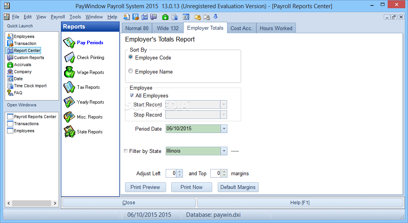
Task: Click the locked gray folder toolbar icon
Action: 207,17
